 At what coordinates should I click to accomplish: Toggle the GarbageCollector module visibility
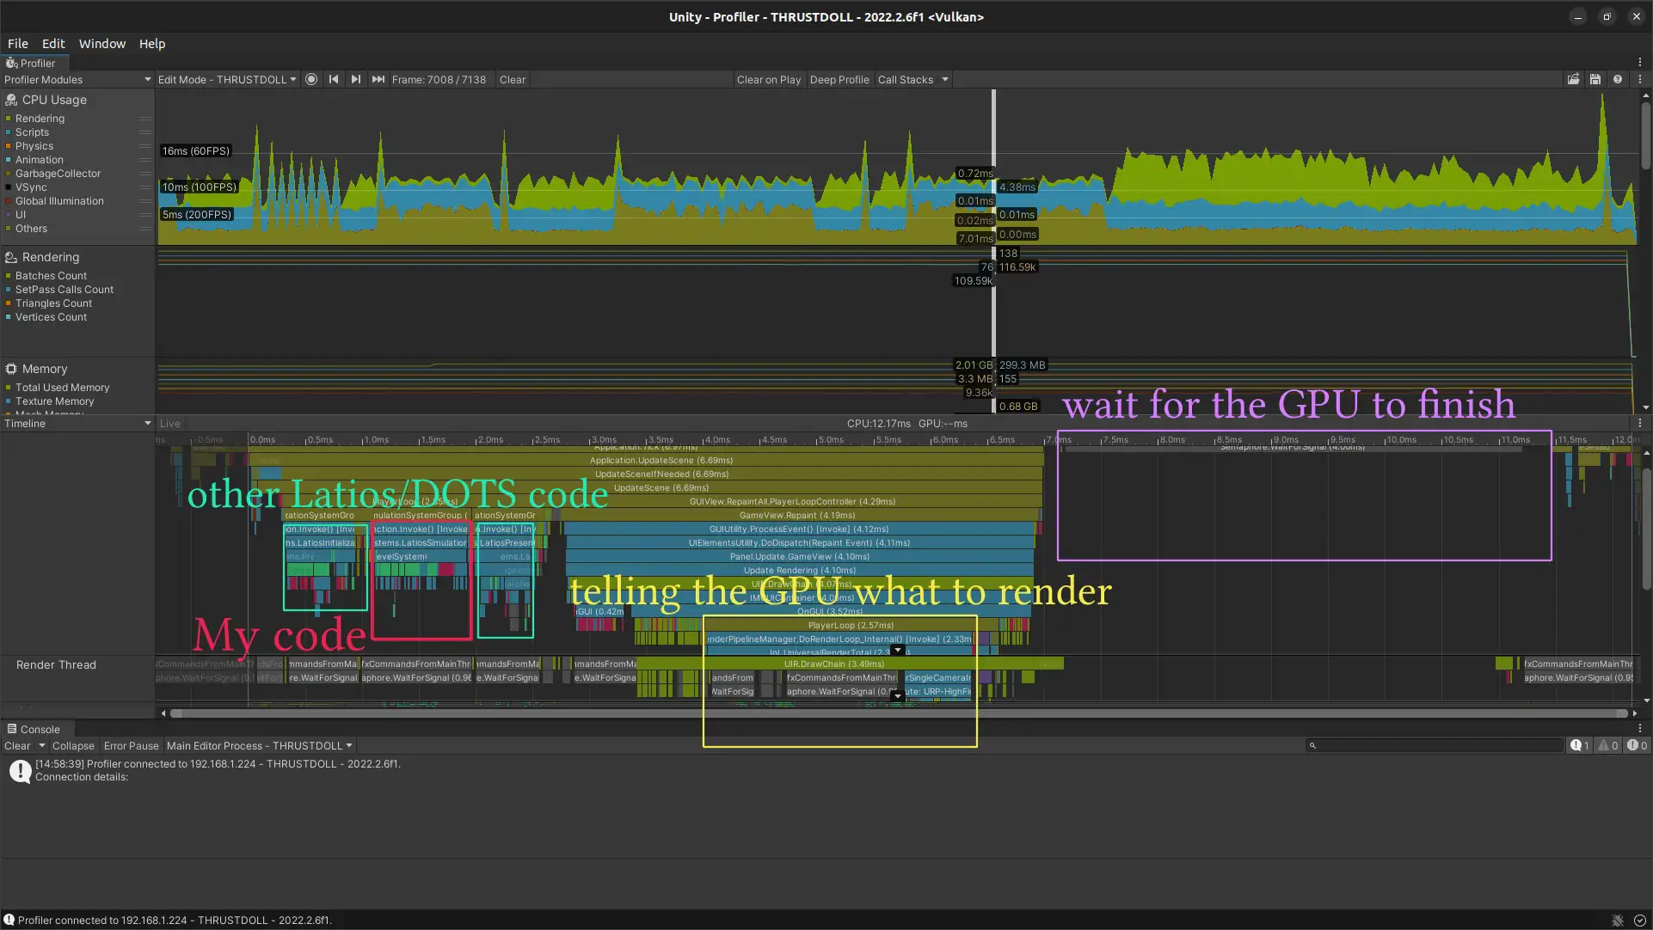point(8,174)
